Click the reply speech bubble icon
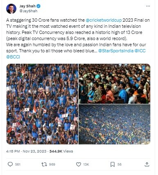Viewport: 158px width, 175px height. (10, 164)
